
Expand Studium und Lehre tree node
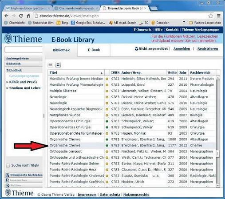coord(7,88)
